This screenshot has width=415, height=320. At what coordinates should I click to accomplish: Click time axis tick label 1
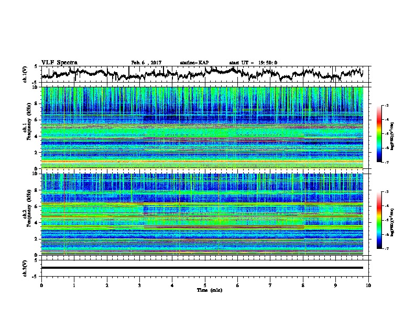coord(74,285)
